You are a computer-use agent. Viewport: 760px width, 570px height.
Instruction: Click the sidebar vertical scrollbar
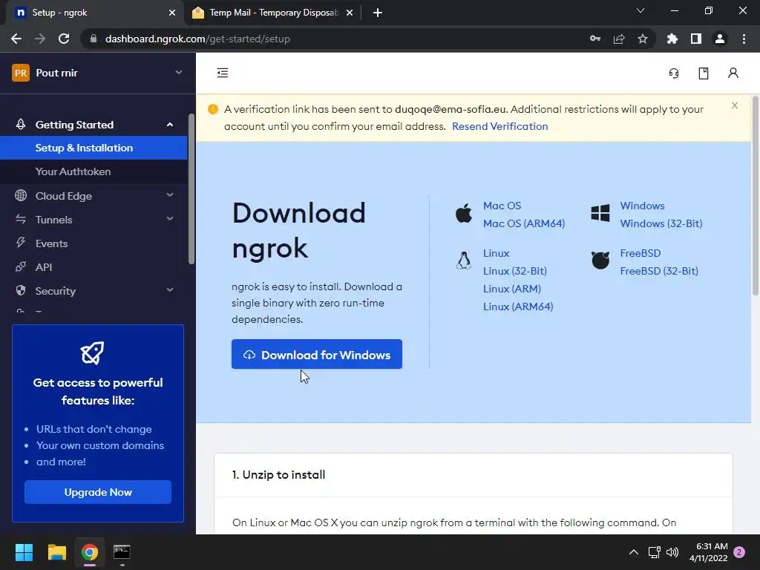(x=191, y=189)
